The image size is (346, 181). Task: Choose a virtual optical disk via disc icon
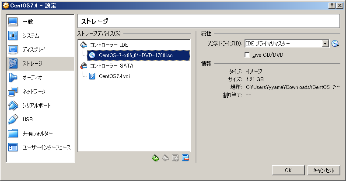click(x=335, y=44)
